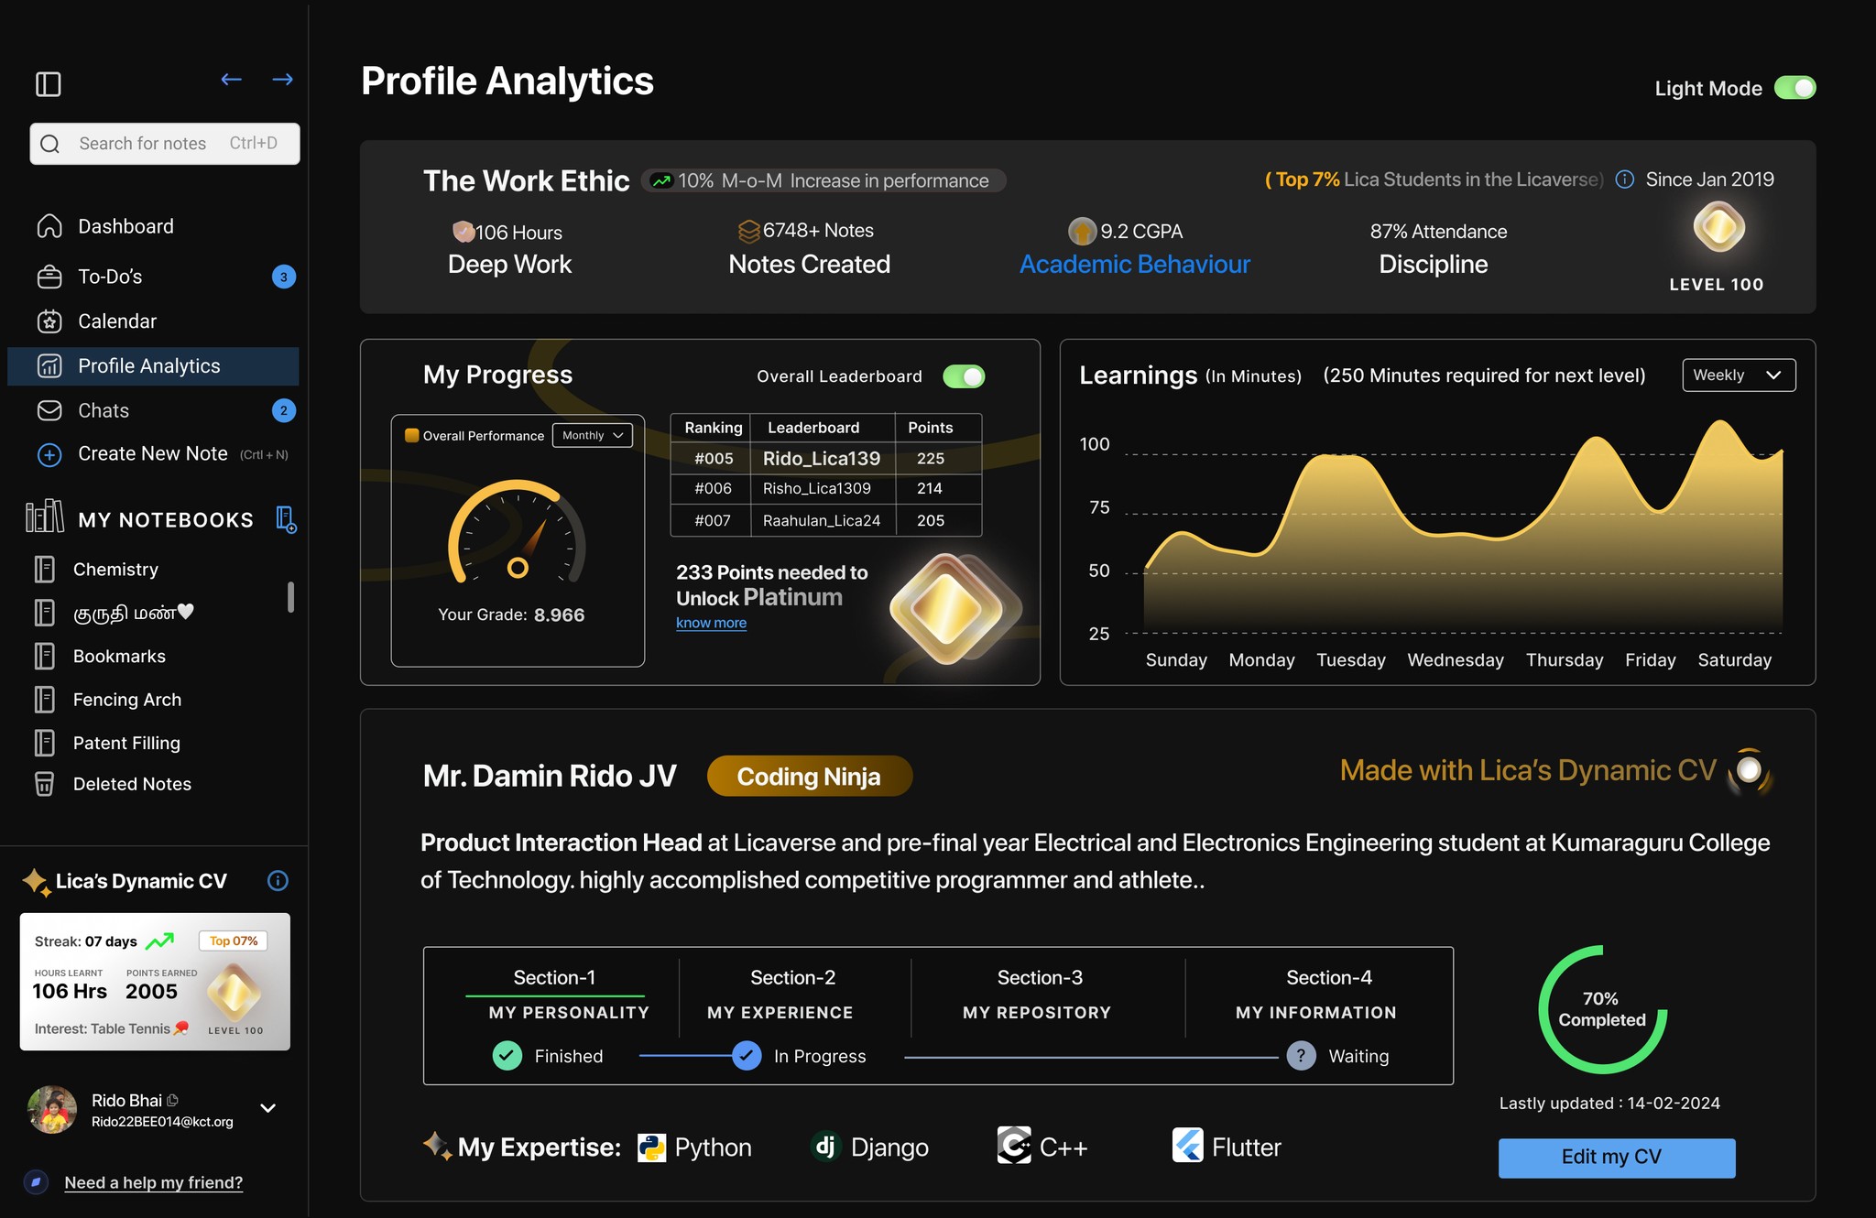Viewport: 1876px width, 1218px height.
Task: Click the Chats sidebar icon
Action: click(49, 410)
